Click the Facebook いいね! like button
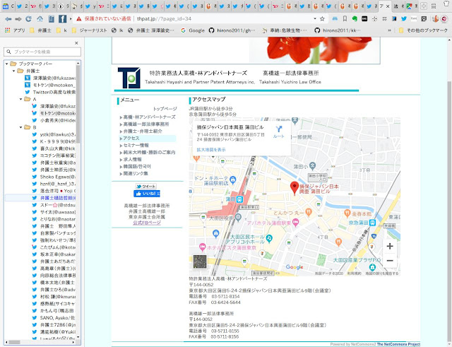The height and width of the screenshot is (347, 452). click(147, 194)
